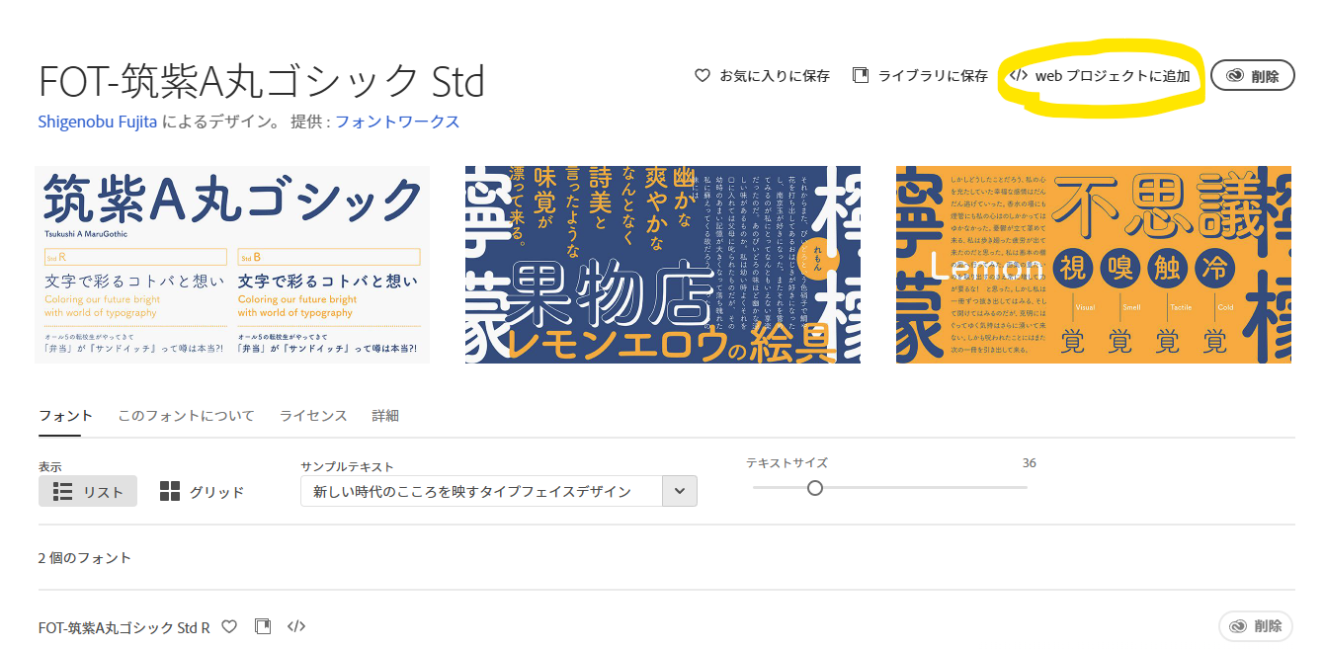Click the page title FOT-筑紫A丸ゴシック Std
1324x650 pixels.
pyautogui.click(x=262, y=81)
